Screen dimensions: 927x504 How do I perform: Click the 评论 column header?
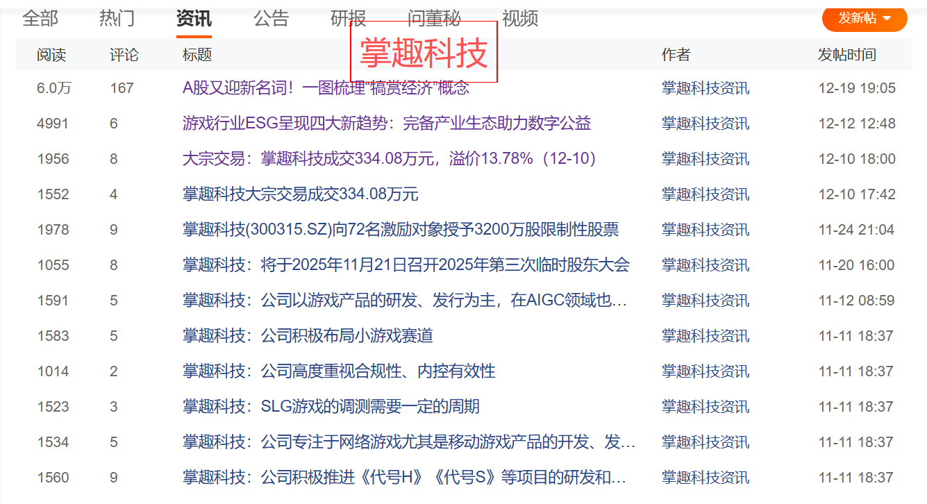124,55
